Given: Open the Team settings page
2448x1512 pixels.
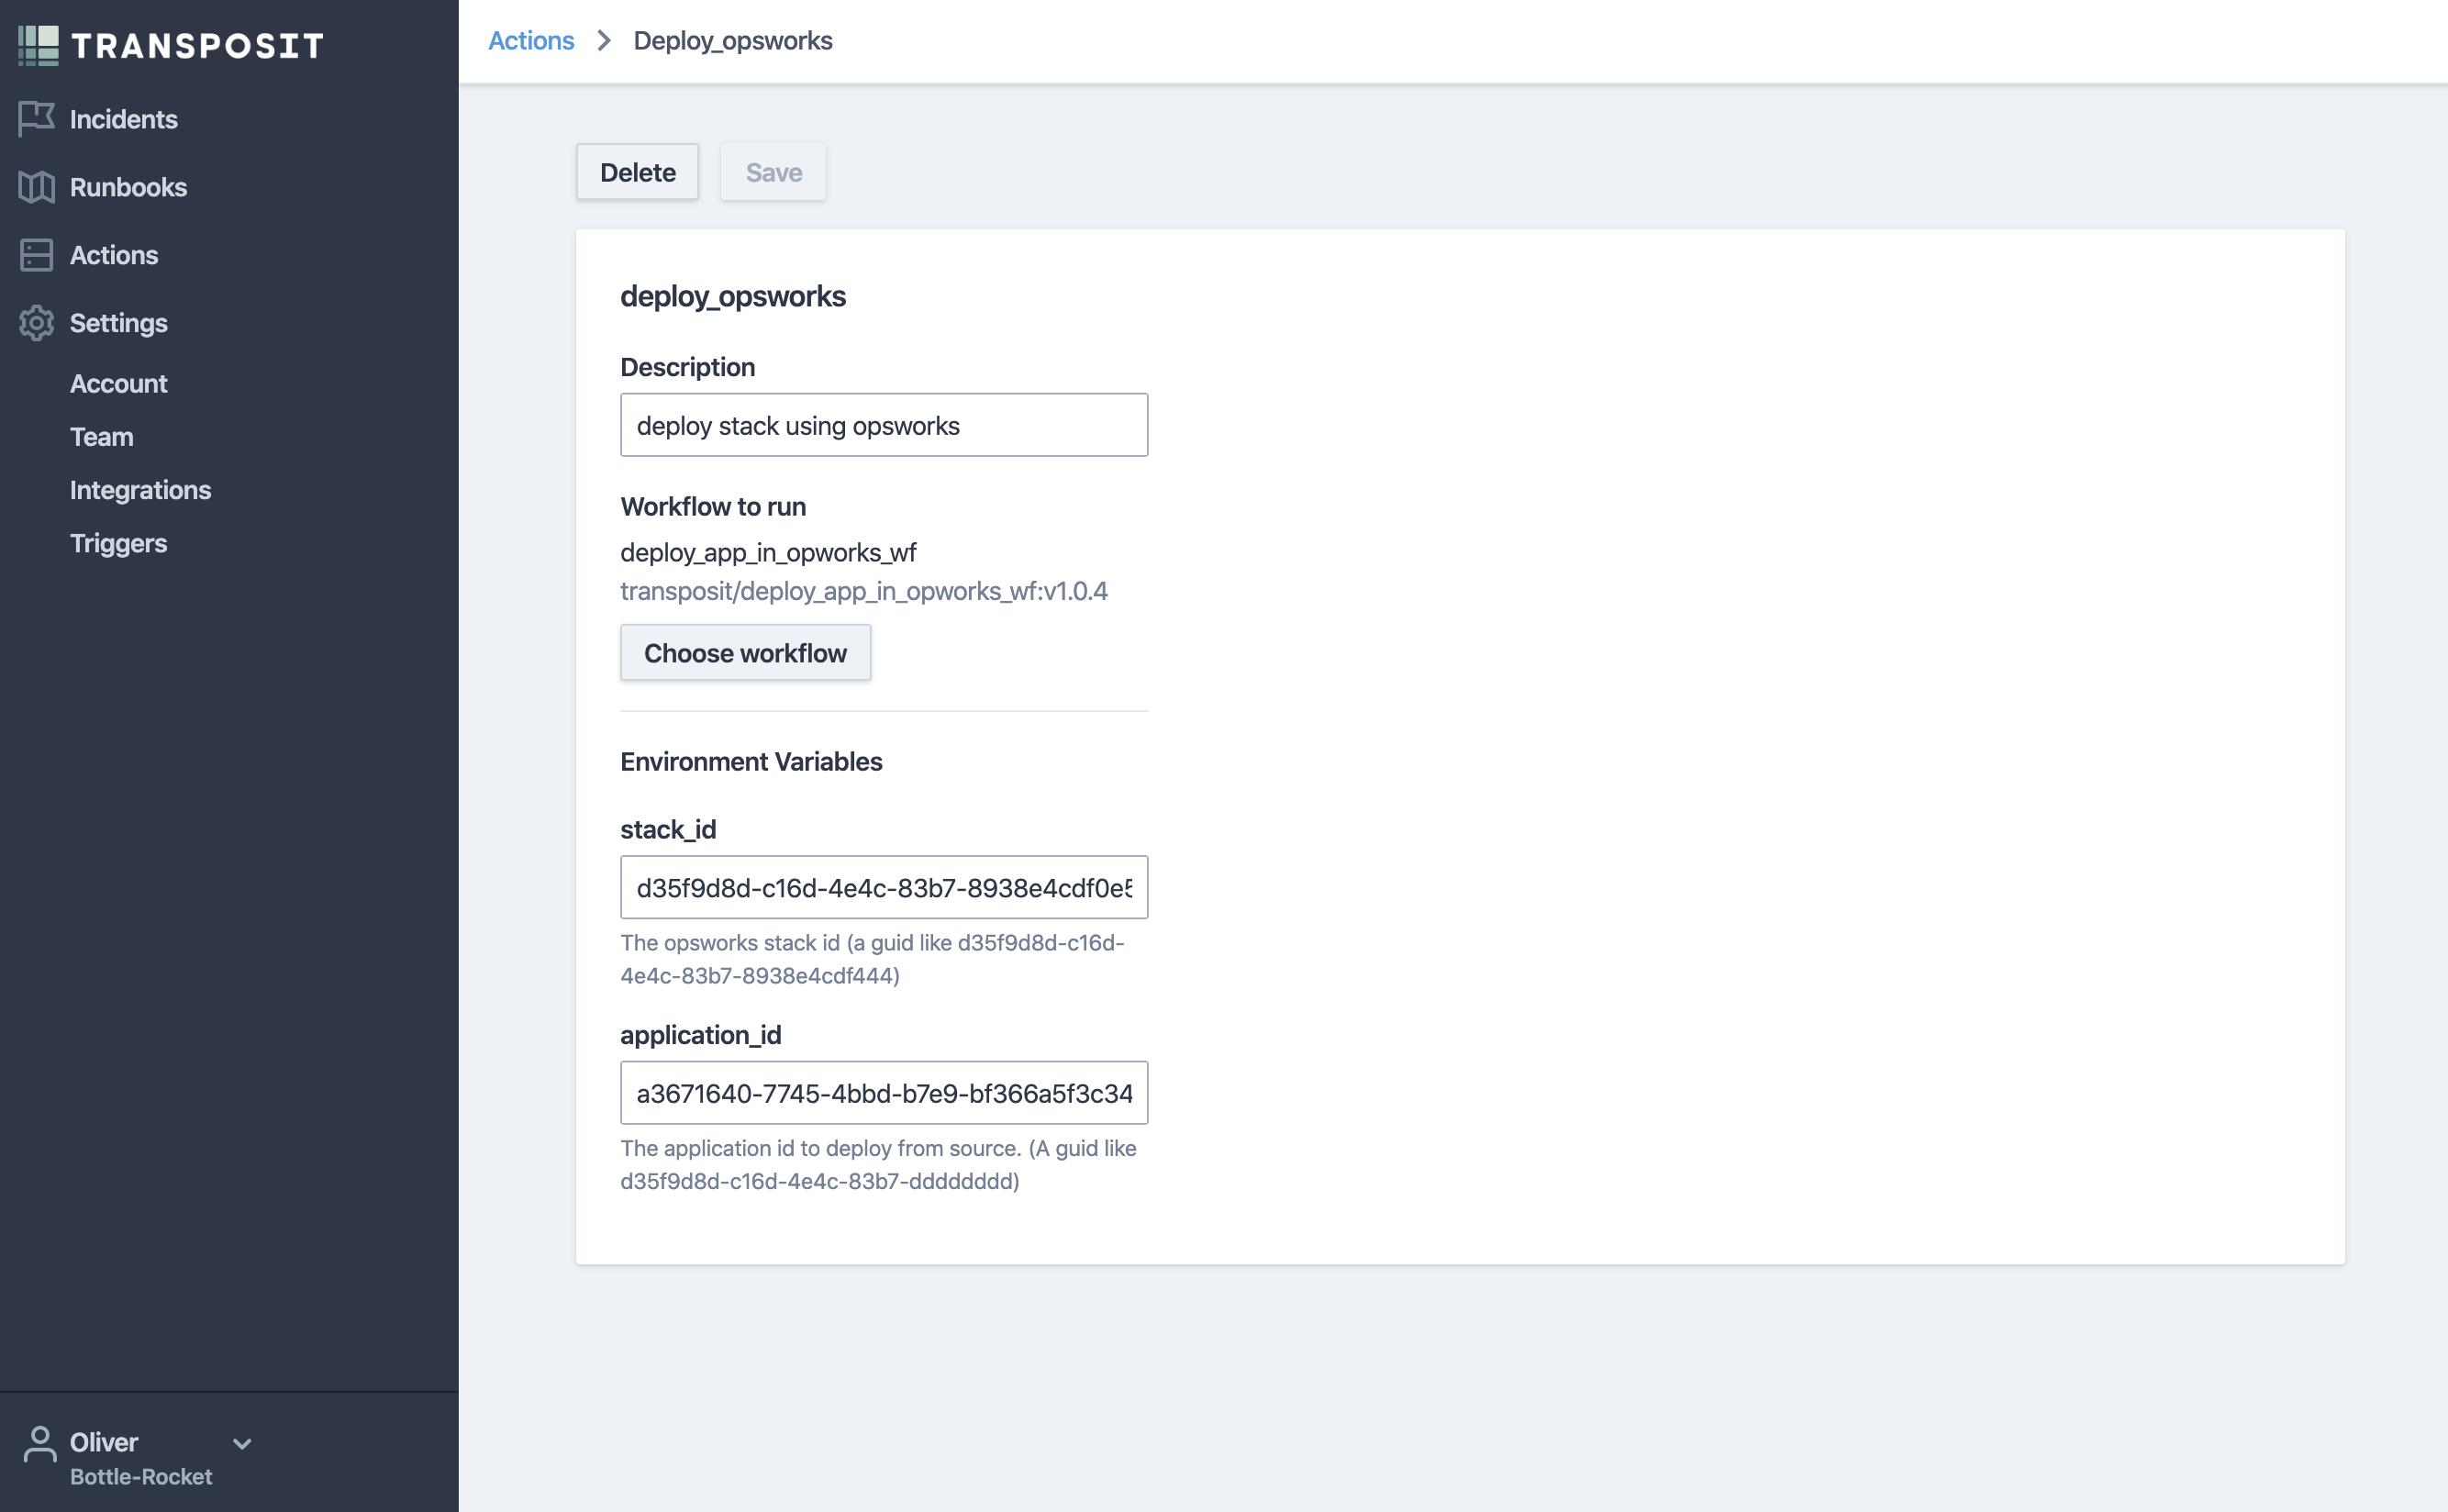Looking at the screenshot, I should pos(101,437).
